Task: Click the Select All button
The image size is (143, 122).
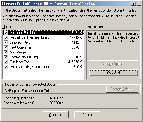Action: tap(114, 73)
